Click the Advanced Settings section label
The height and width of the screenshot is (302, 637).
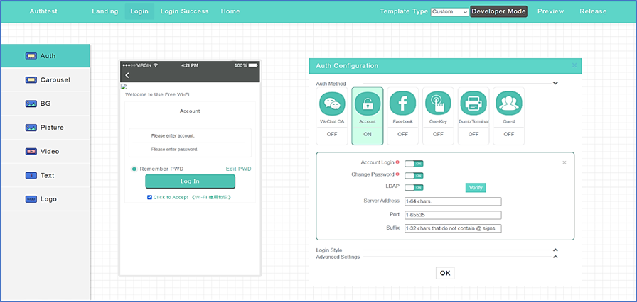(338, 257)
